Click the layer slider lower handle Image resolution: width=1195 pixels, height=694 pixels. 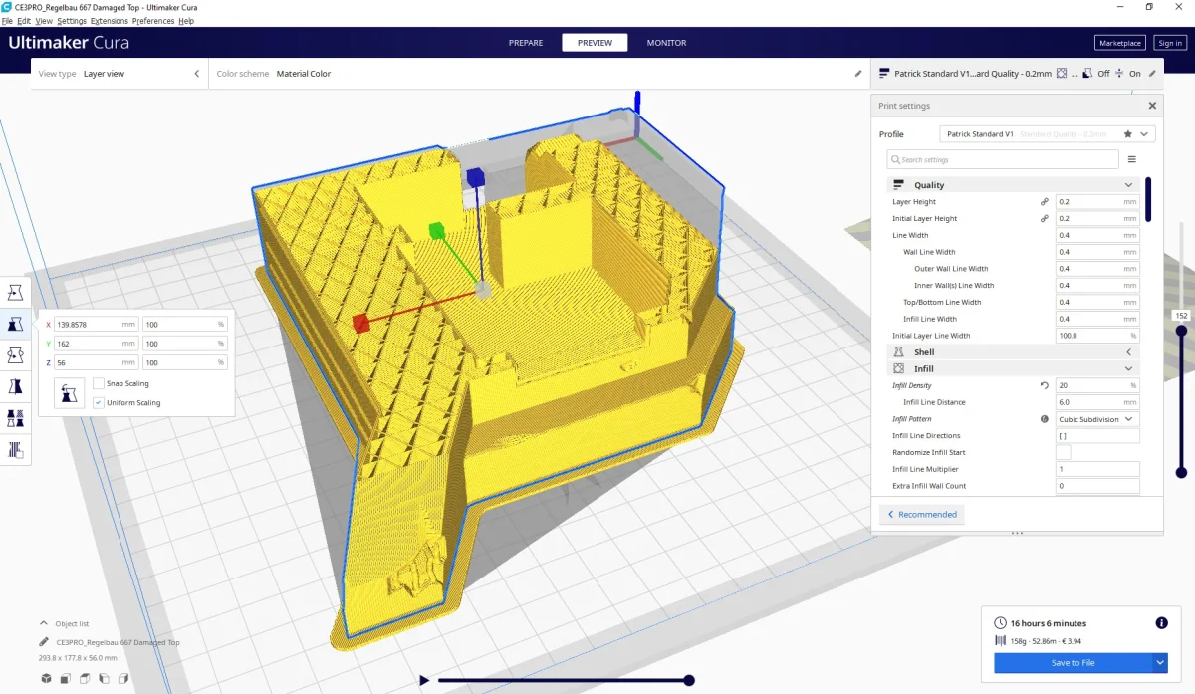pos(1181,472)
